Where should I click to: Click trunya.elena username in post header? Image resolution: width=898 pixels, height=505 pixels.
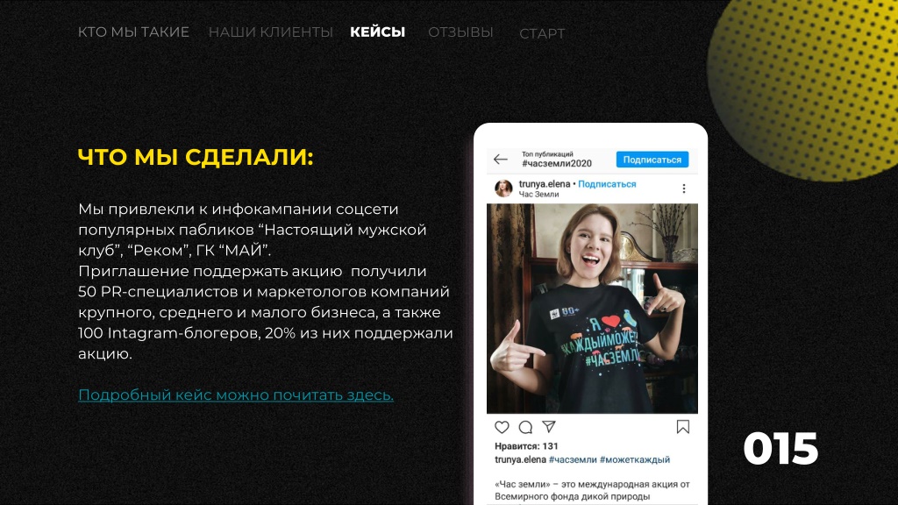[x=544, y=184]
